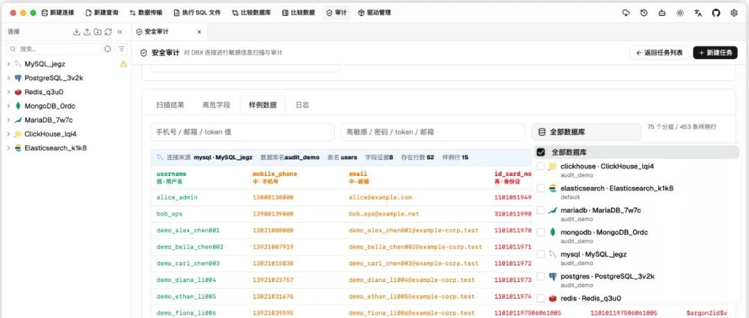The width and height of the screenshot is (749, 318).
Task: Click the ClickHouse icon in sidebar
Action: [17, 134]
